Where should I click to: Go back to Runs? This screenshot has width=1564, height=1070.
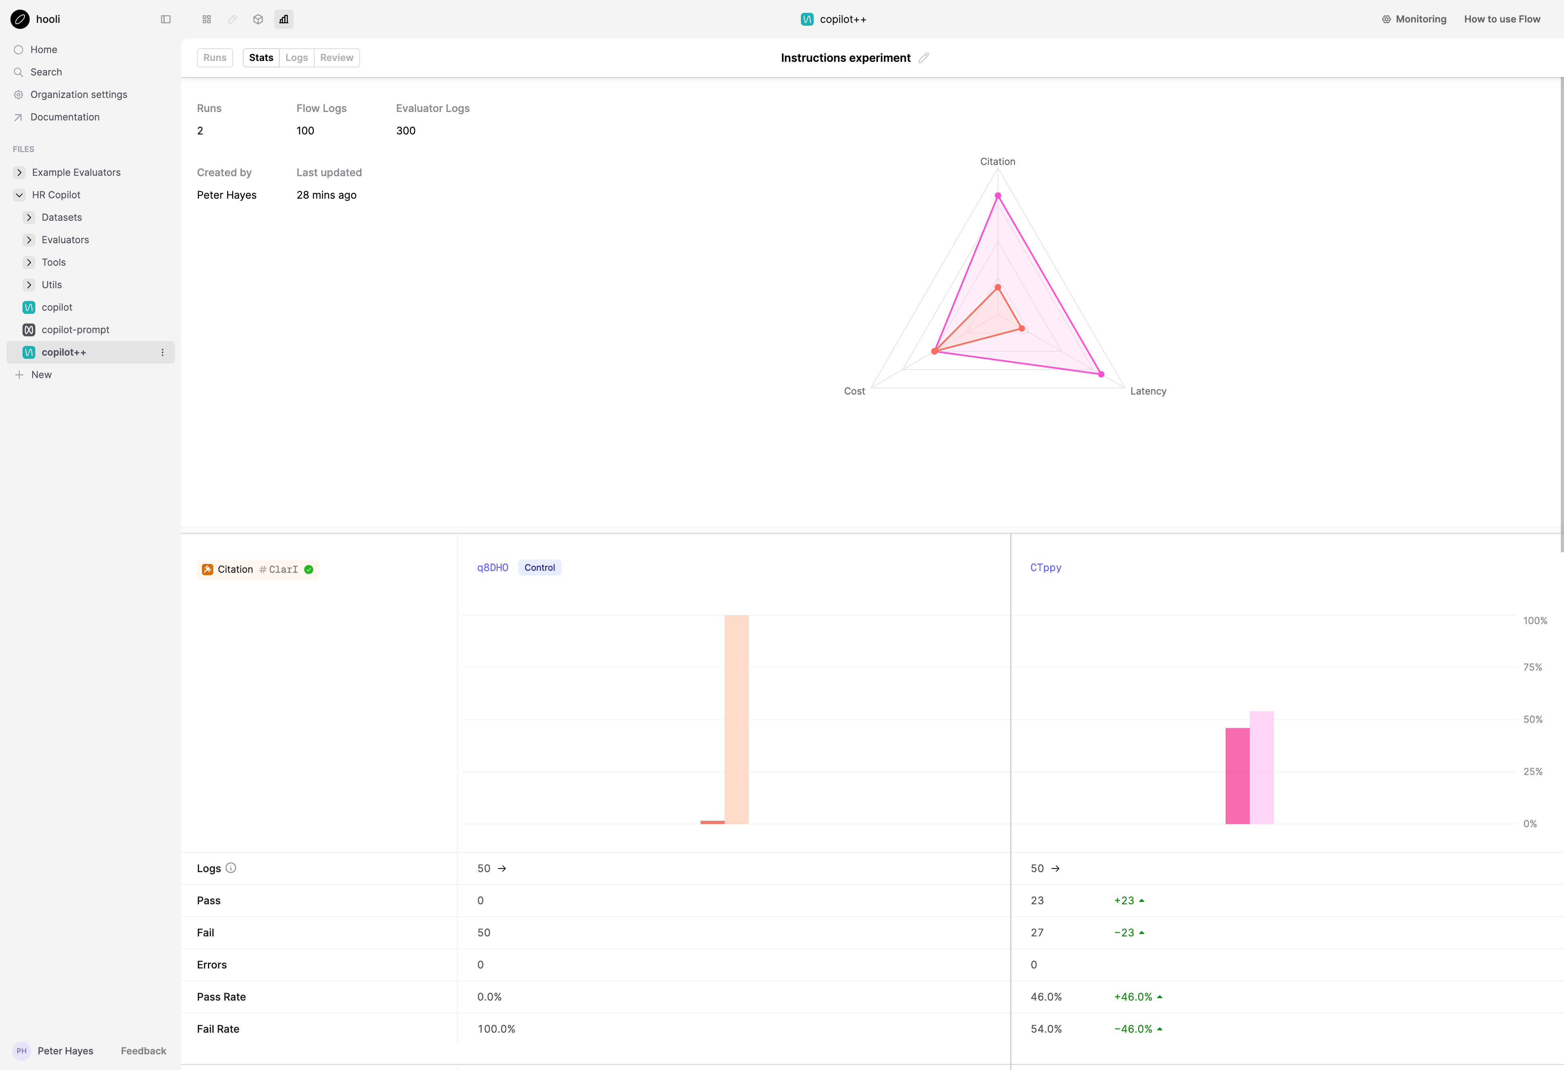point(215,58)
